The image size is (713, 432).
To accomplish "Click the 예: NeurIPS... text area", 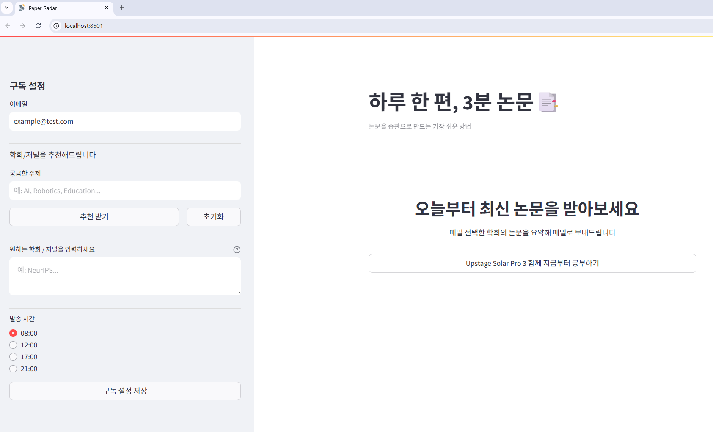I will (125, 276).
